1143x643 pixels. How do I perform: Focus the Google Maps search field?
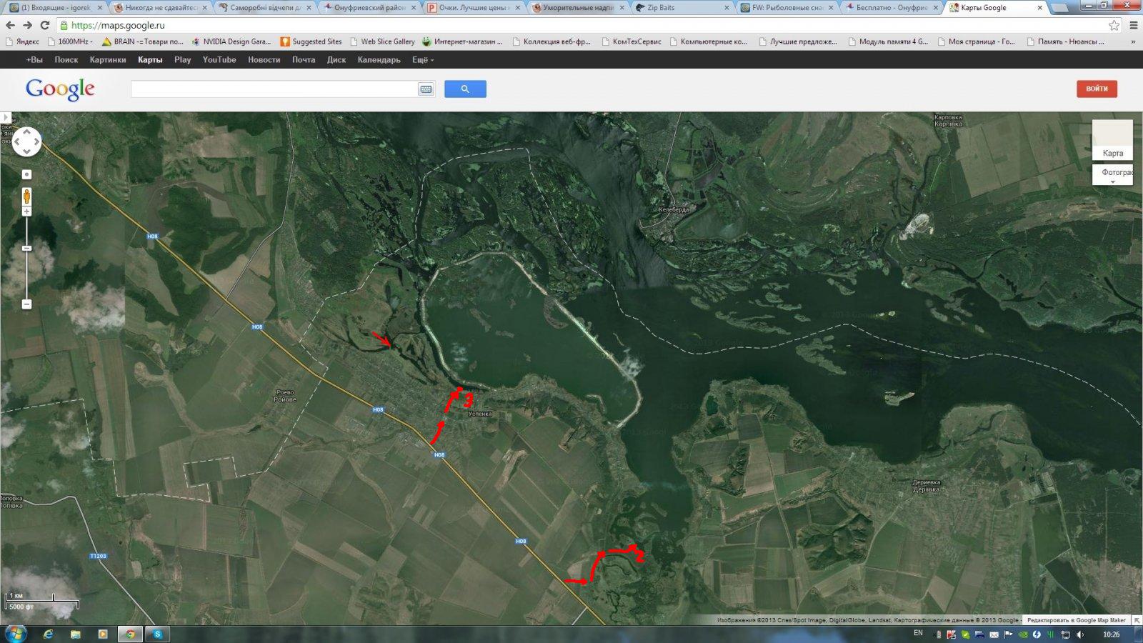pyautogui.click(x=274, y=89)
